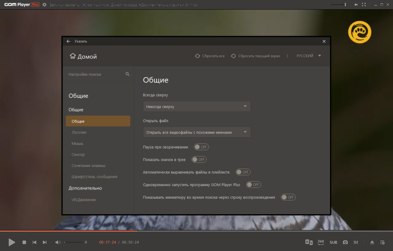Start playback with the play button

click(x=11, y=242)
